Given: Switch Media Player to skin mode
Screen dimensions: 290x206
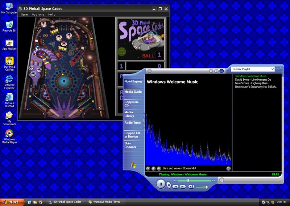Looking at the screenshot, I should click(221, 180).
